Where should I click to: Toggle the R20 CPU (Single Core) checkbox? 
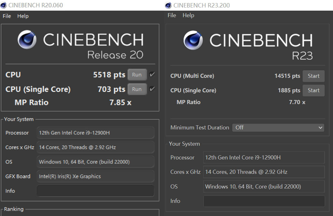pyautogui.click(x=152, y=89)
